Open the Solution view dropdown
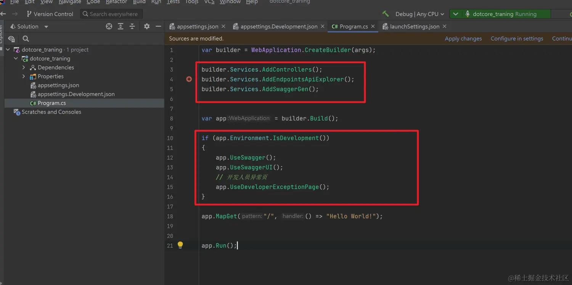The width and height of the screenshot is (572, 285). pyautogui.click(x=46, y=27)
